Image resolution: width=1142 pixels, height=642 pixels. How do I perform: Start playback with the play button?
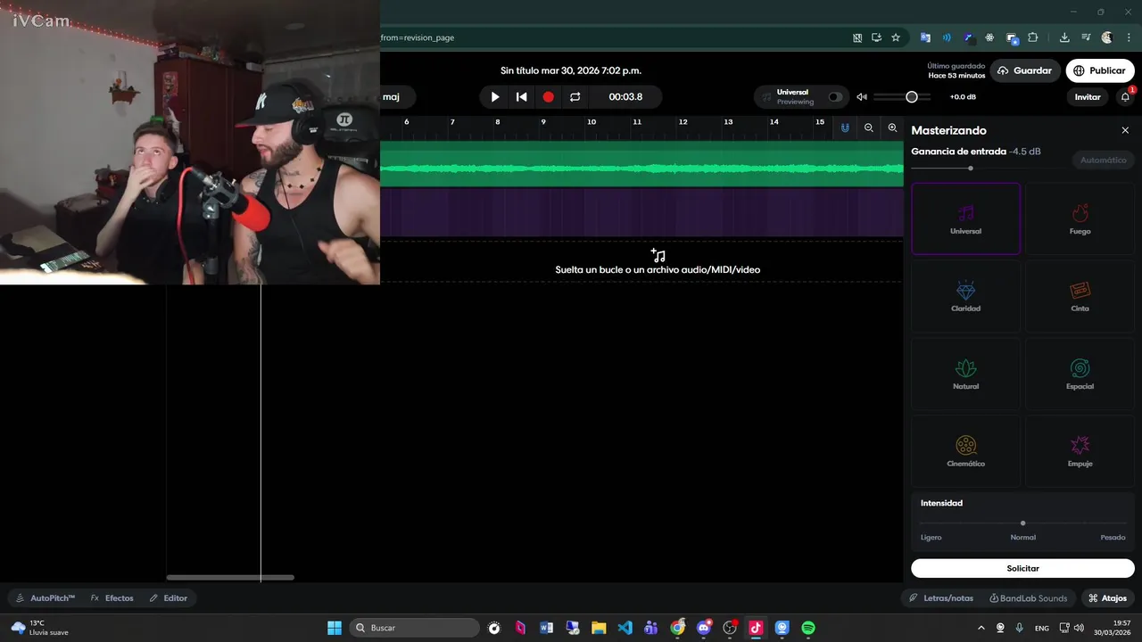coord(495,97)
